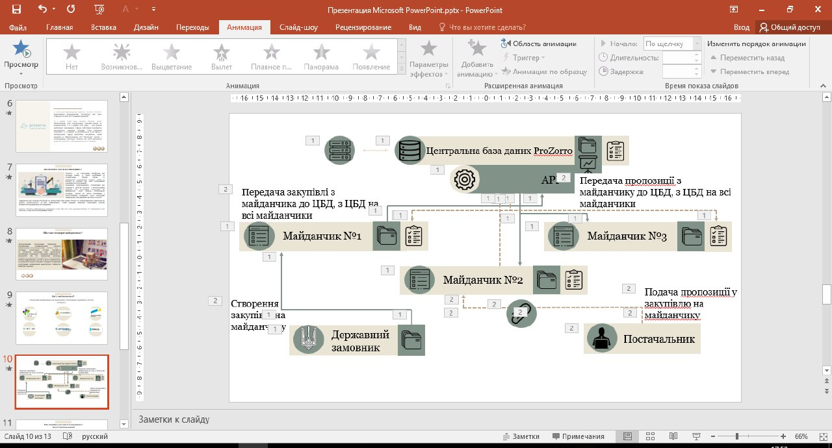
Task: Open the Customize Quick Access Toolbar dropdown
Action: point(153,10)
